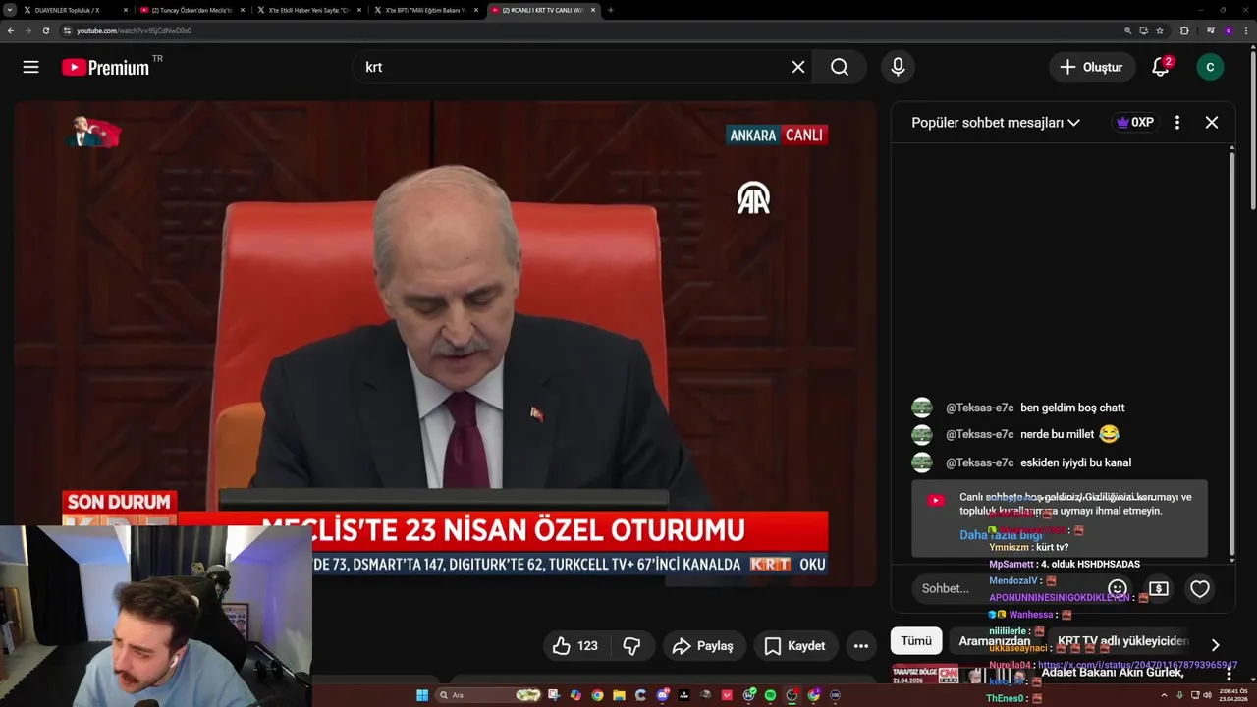The image size is (1257, 707).
Task: Show hidden system tray icons chevron
Action: click(x=1165, y=695)
